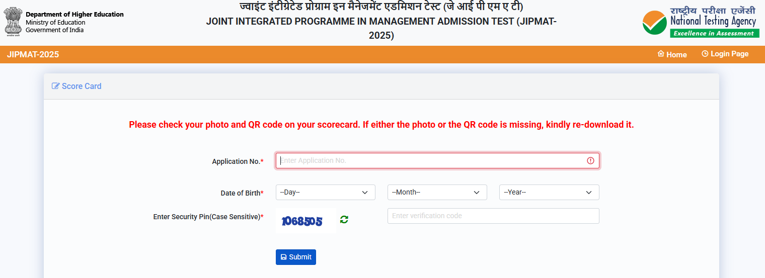
Task: Click the Department of Higher Education text
Action: click(x=74, y=15)
